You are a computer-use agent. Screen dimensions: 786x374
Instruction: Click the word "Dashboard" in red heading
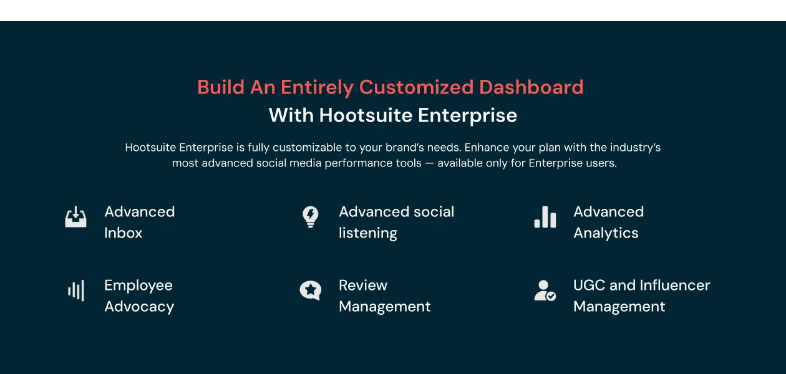tap(531, 87)
